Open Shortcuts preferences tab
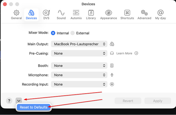Image resolution: width=176 pixels, height=115 pixels. pos(127,15)
